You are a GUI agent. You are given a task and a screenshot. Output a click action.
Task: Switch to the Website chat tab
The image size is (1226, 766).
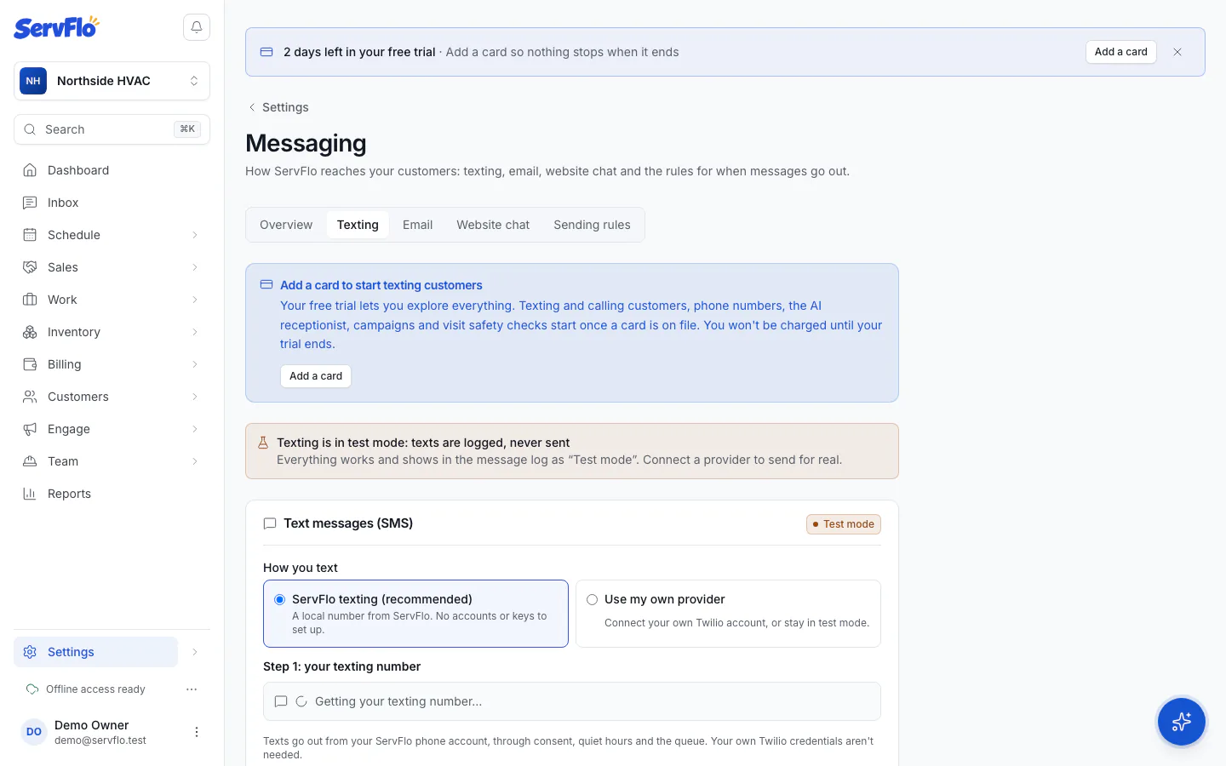493,225
